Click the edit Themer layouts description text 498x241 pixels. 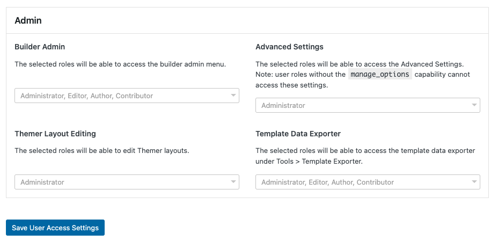coord(102,150)
